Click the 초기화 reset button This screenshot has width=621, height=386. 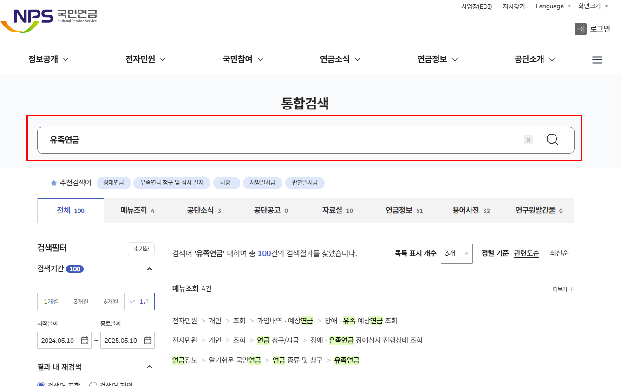point(141,249)
